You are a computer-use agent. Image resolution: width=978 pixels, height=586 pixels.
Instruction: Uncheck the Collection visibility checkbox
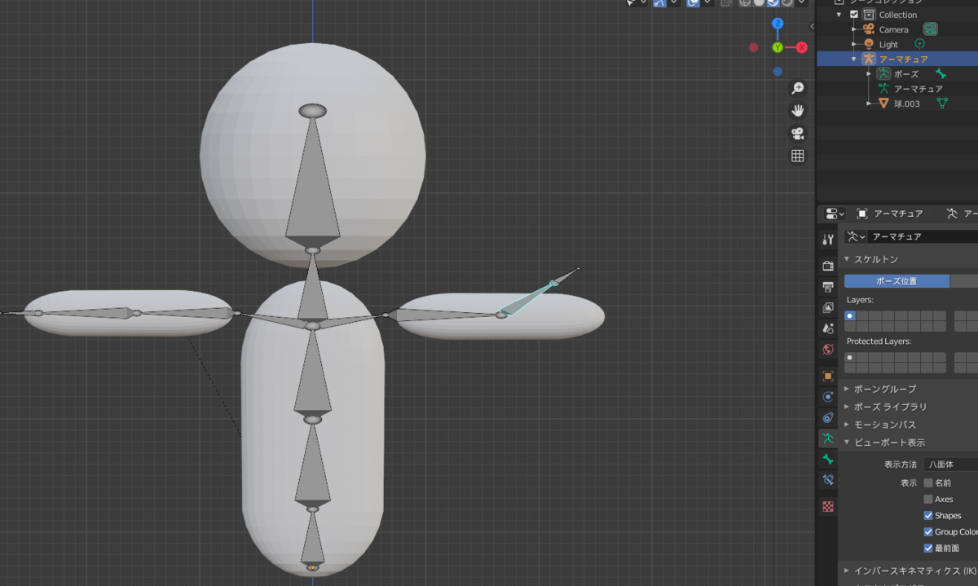854,15
